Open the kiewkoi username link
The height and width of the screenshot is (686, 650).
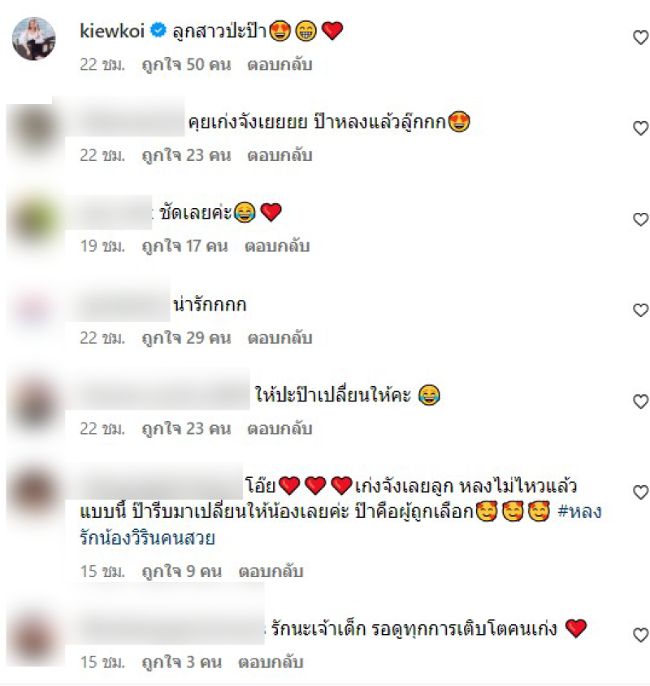112,31
